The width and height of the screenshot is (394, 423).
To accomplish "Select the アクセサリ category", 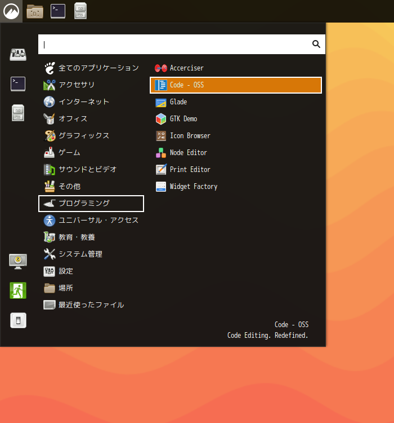I will (91, 85).
